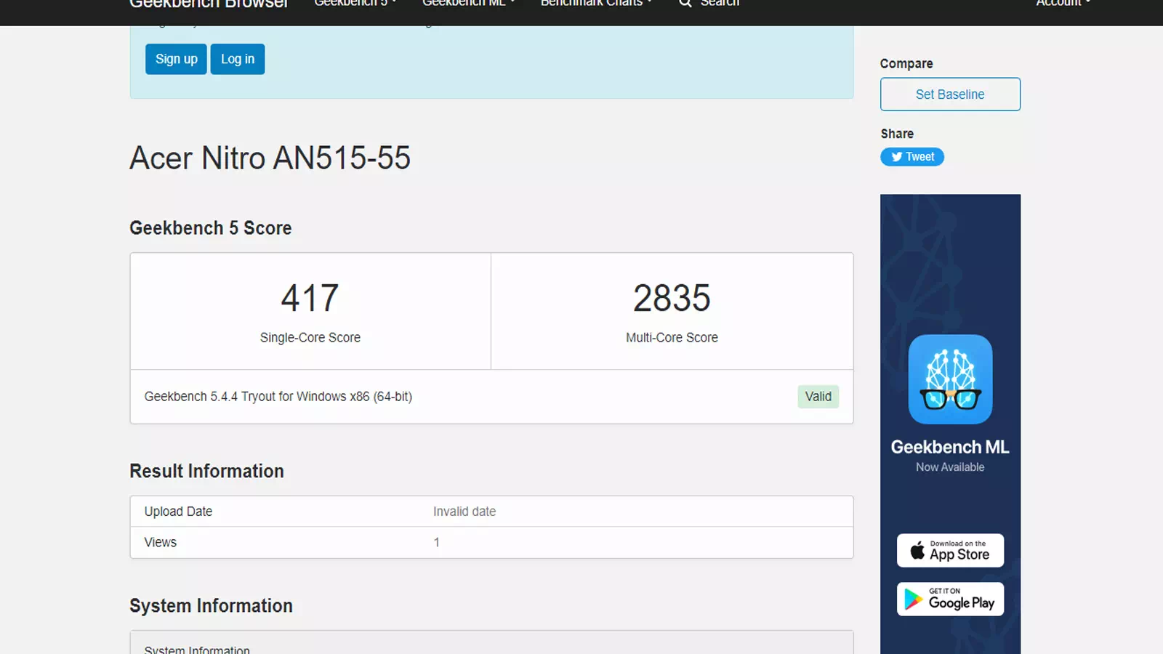Open the Geekbench 5 dropdown menu
The height and width of the screenshot is (654, 1163).
point(355,4)
